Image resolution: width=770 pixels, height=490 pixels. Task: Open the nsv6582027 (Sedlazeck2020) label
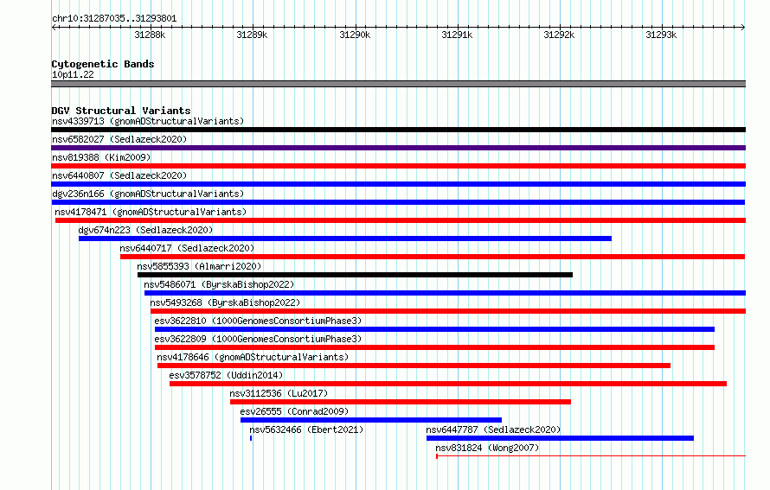(119, 139)
